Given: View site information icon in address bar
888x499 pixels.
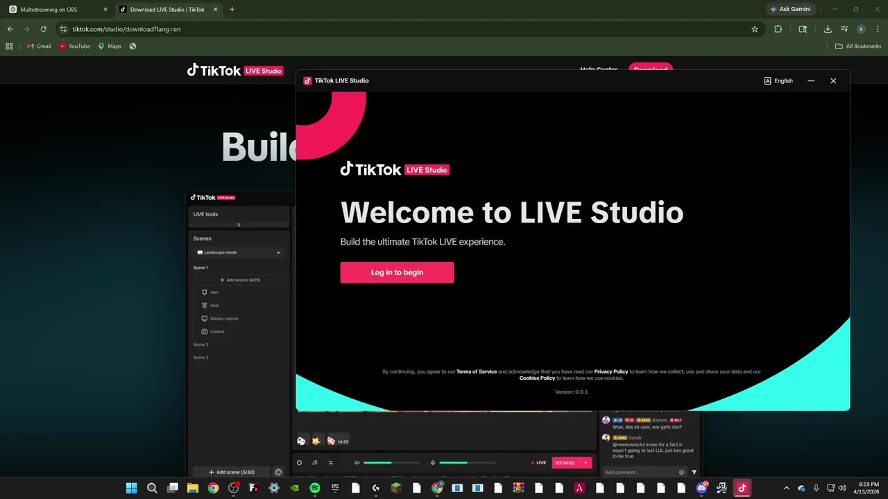Looking at the screenshot, I should (x=63, y=29).
